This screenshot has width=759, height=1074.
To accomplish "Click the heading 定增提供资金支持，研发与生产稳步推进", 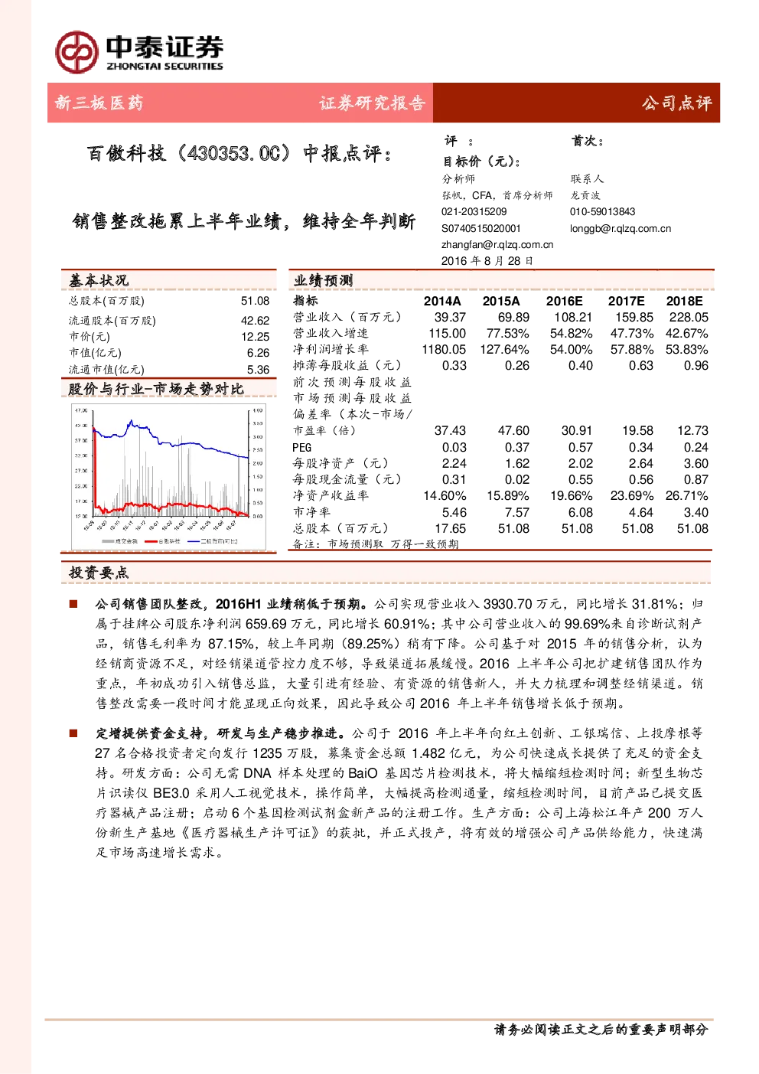I will [x=221, y=733].
